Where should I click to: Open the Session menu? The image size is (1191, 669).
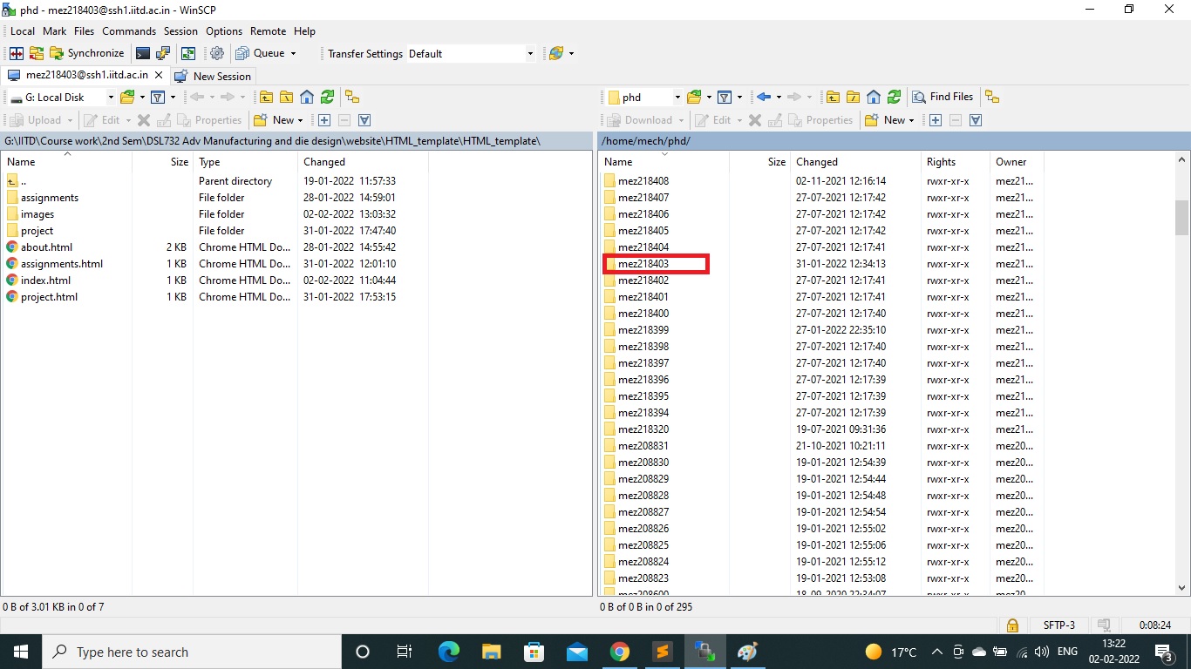coord(180,30)
